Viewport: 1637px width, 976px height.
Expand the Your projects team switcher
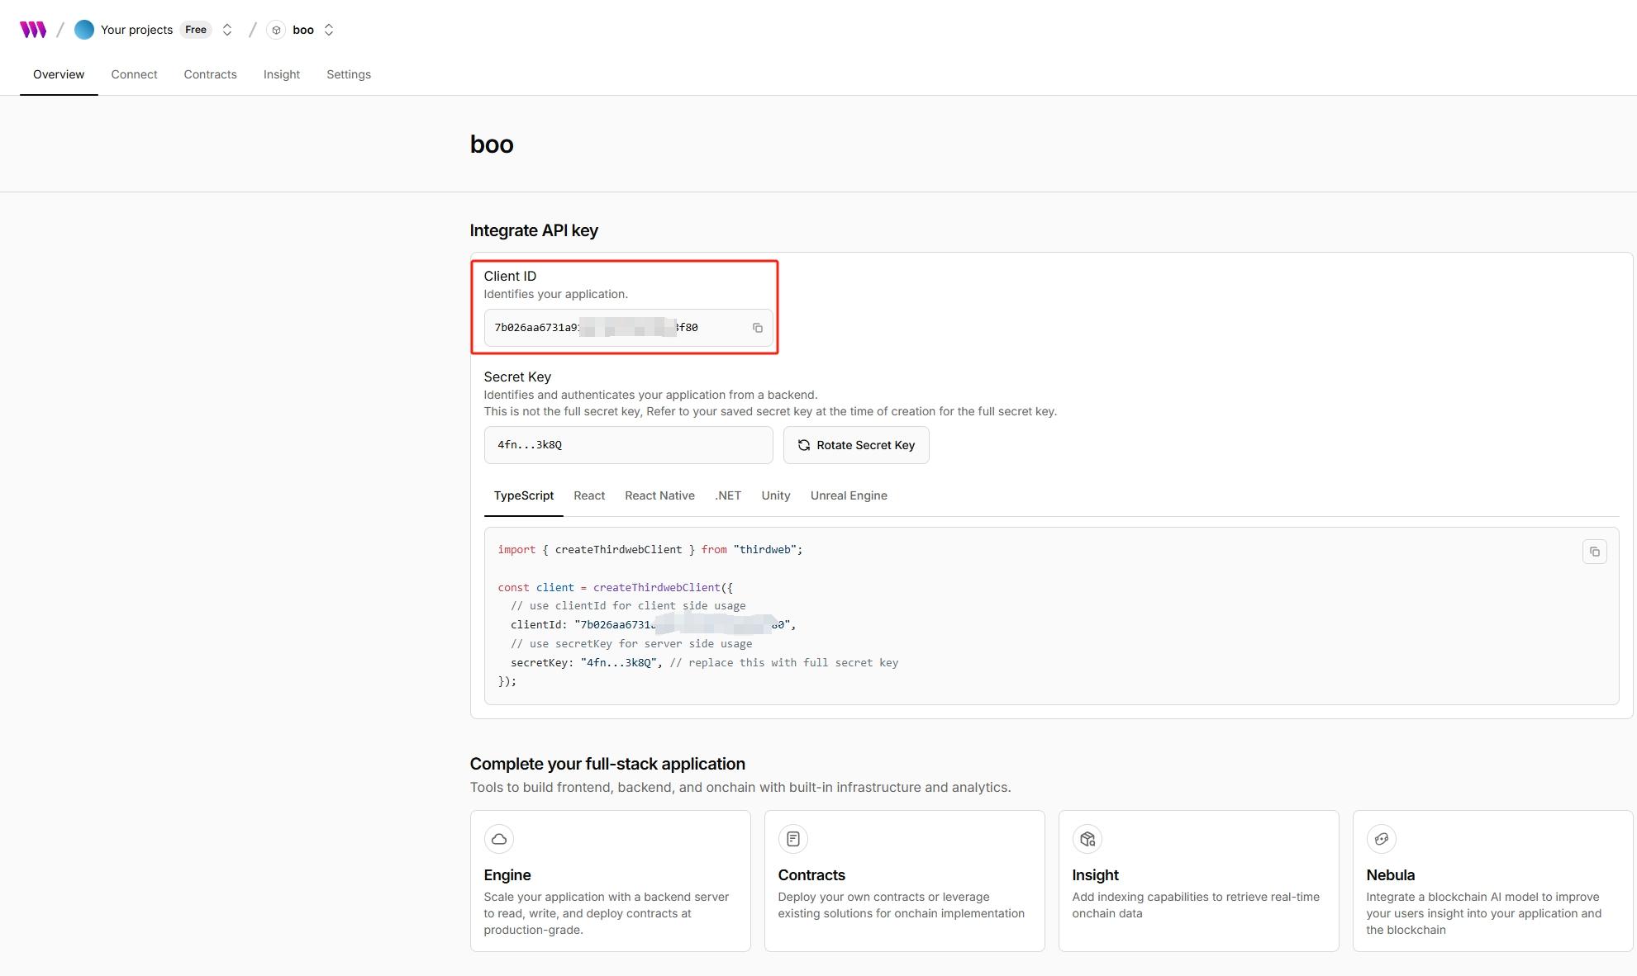click(227, 30)
